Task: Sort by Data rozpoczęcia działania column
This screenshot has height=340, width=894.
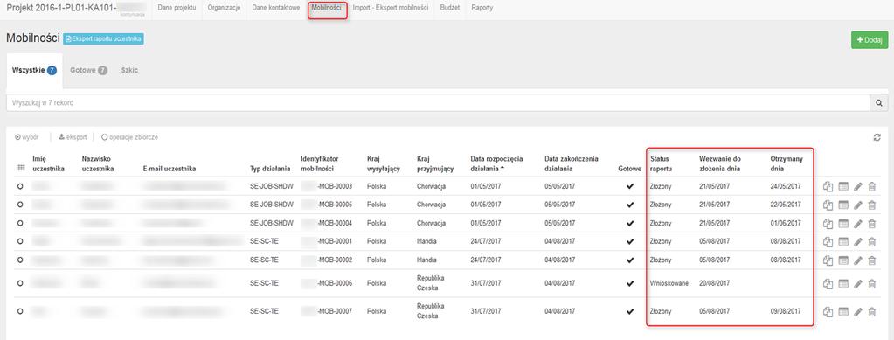Action: point(496,163)
